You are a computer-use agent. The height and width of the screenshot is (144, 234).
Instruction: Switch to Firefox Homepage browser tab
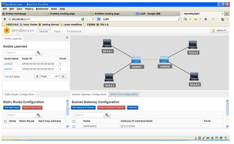(24, 14)
